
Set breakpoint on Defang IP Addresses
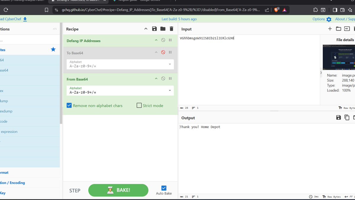pyautogui.click(x=170, y=40)
